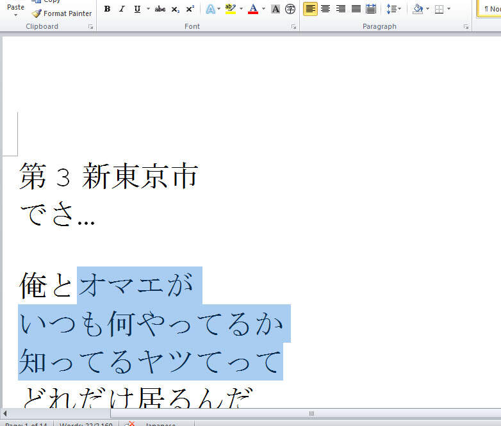Apply the yellow text highlight color
The image size is (501, 426).
230,9
